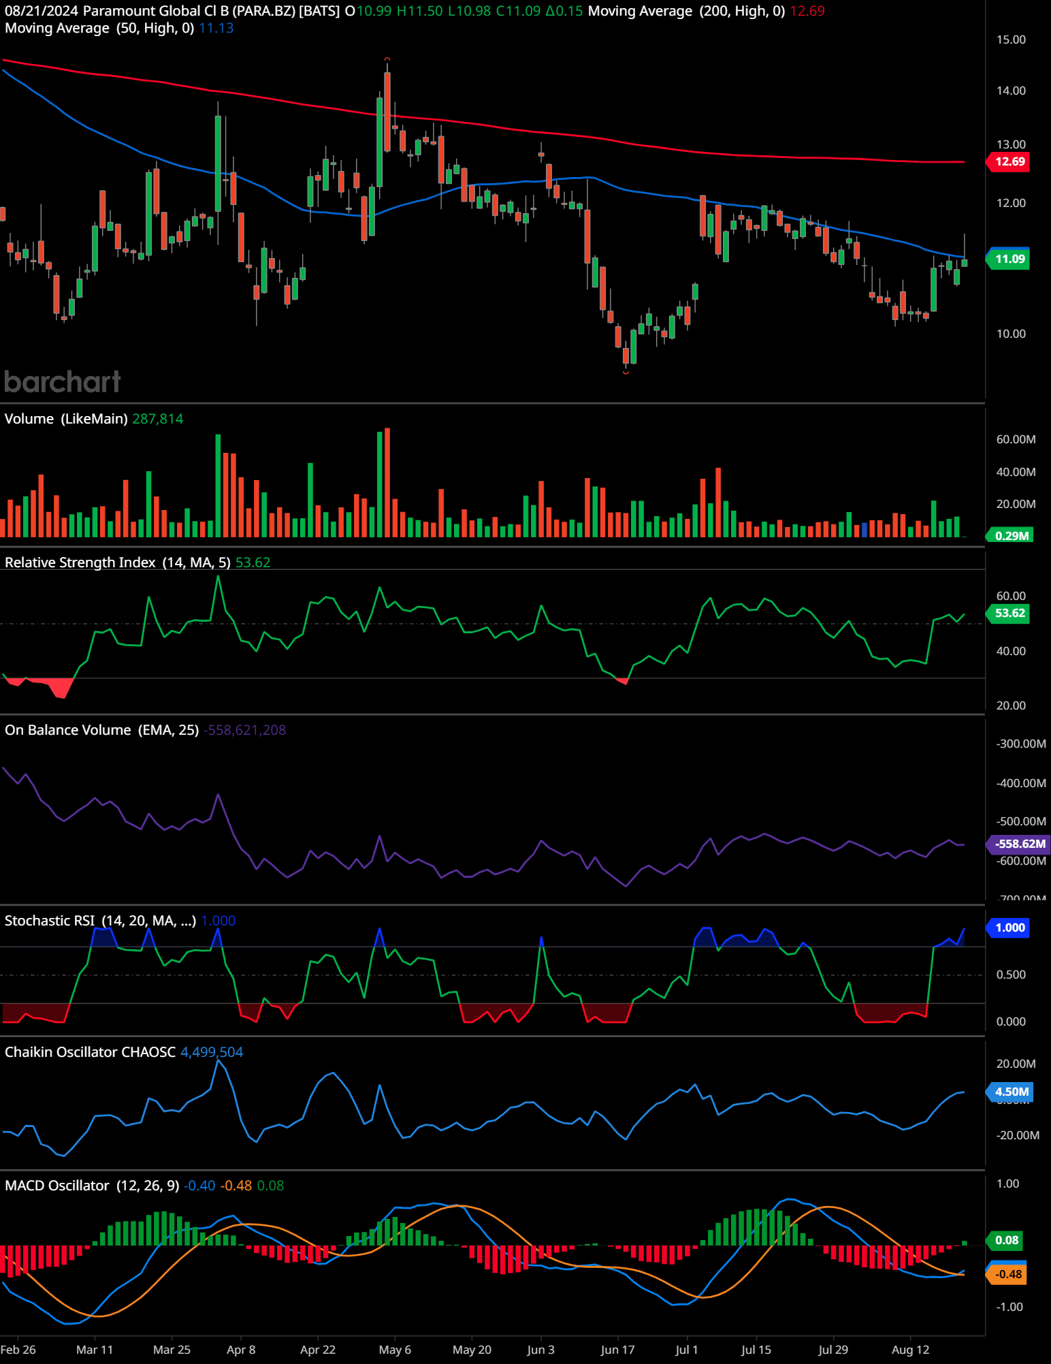Click the -300.00M OBV axis label
This screenshot has height=1364, width=1051.
[x=1021, y=744]
